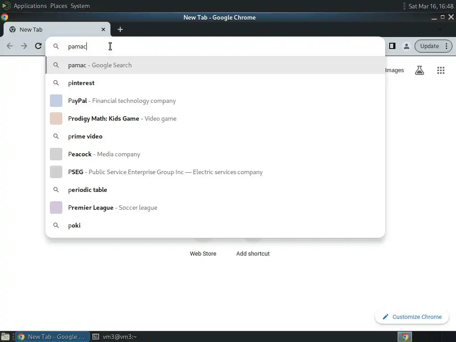456x342 pixels.
Task: Select the 'poki' suggestion text
Action: pos(74,225)
